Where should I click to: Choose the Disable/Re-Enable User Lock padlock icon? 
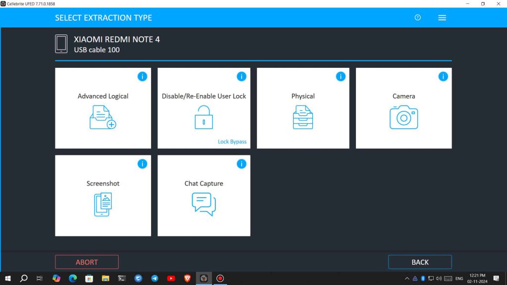(203, 118)
